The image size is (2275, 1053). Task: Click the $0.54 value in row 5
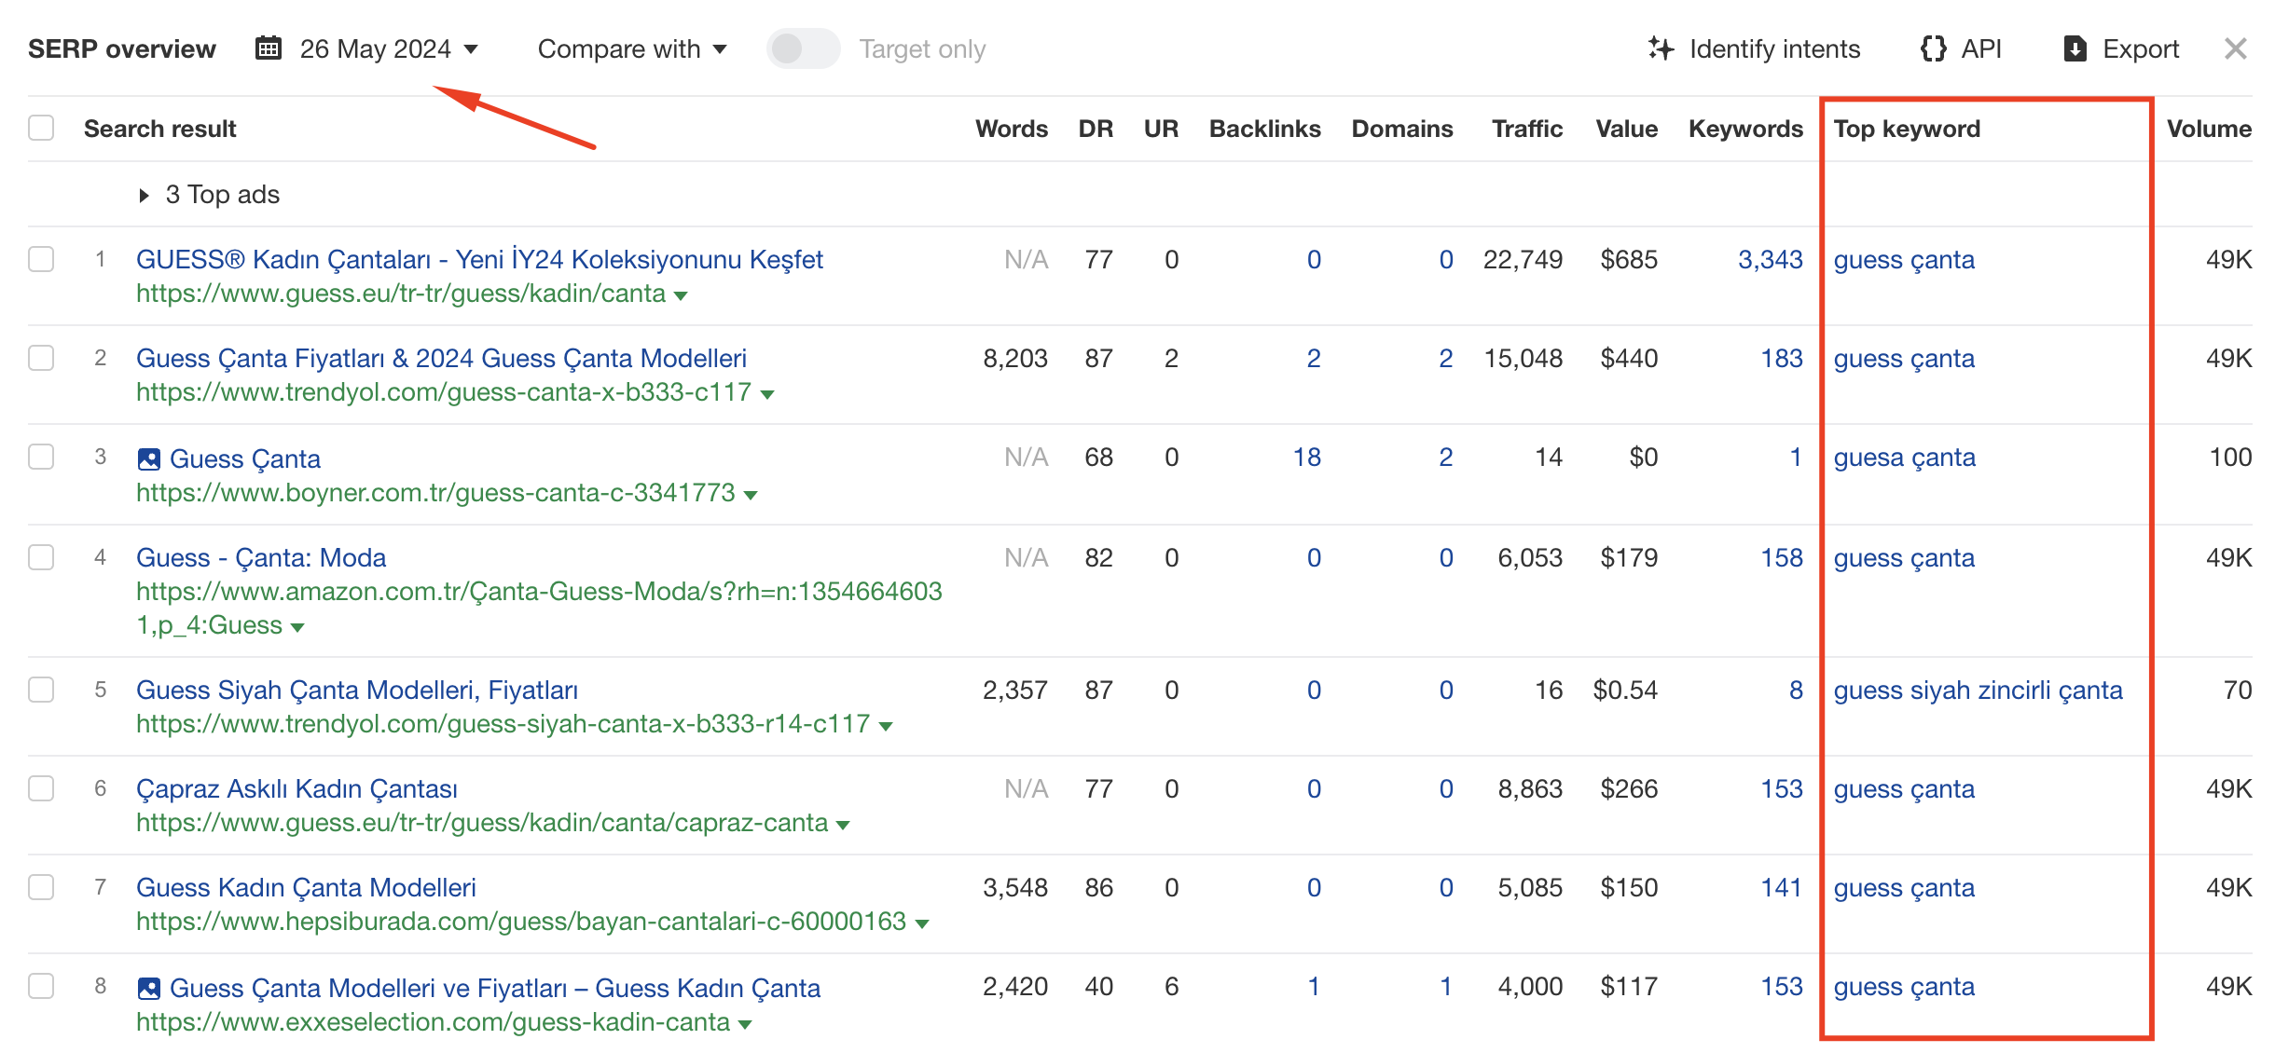click(1625, 690)
